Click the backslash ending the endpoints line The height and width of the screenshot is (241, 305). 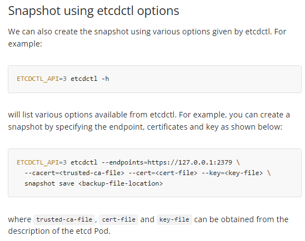point(238,162)
